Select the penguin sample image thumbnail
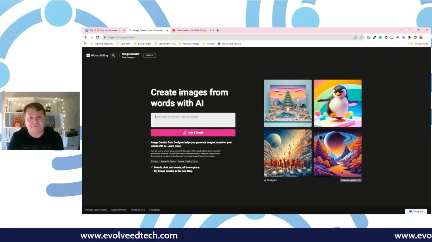Image resolution: width=432 pixels, height=242 pixels. coord(337,103)
